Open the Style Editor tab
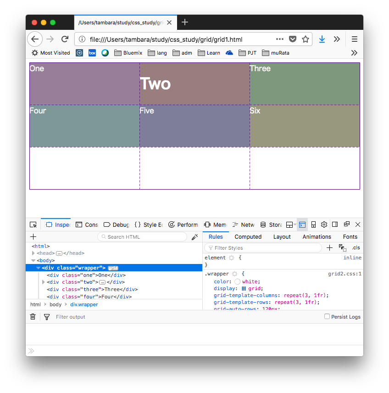This screenshot has width=389, height=393. pyautogui.click(x=149, y=225)
